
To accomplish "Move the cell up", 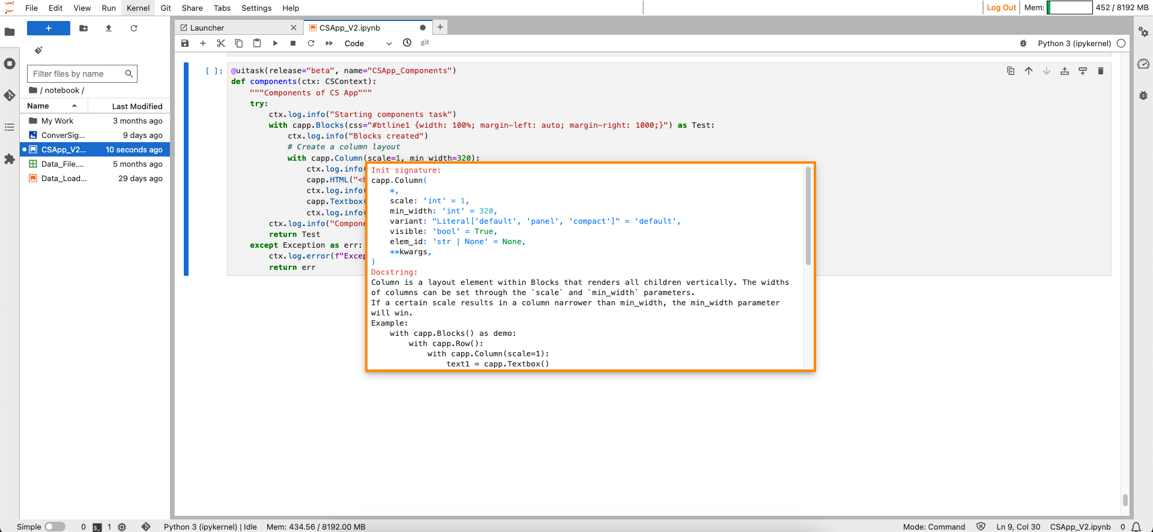I will [1029, 71].
